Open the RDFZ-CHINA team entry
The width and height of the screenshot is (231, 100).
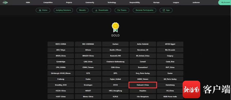[61, 44]
